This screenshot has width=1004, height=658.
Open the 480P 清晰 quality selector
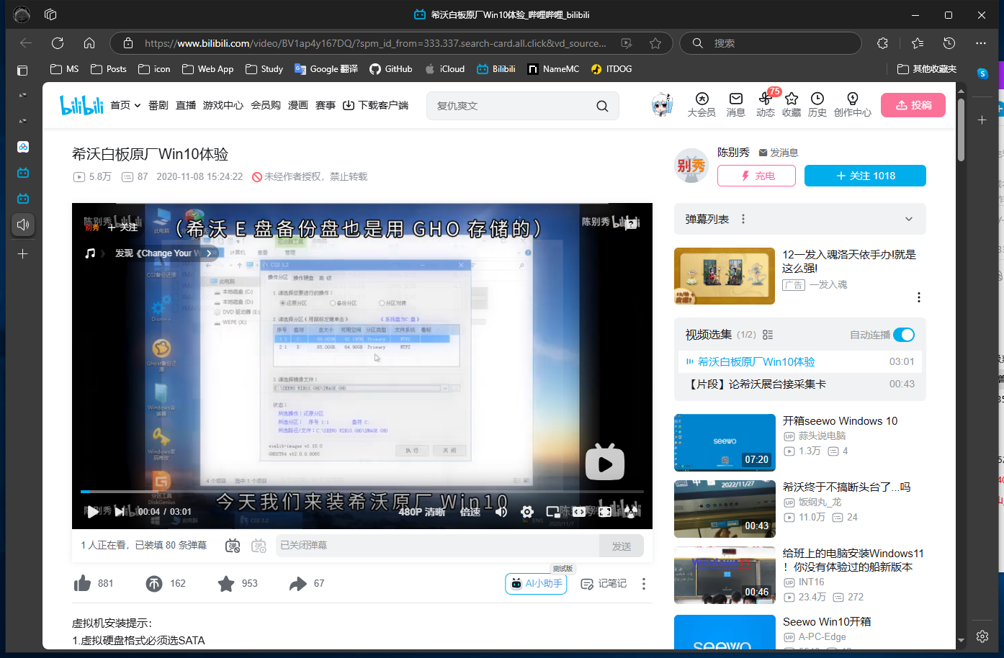(421, 512)
